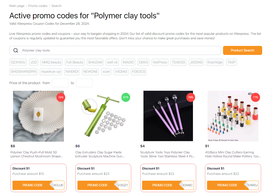Open the Sculpture Tools Toys product title

coord(168,154)
